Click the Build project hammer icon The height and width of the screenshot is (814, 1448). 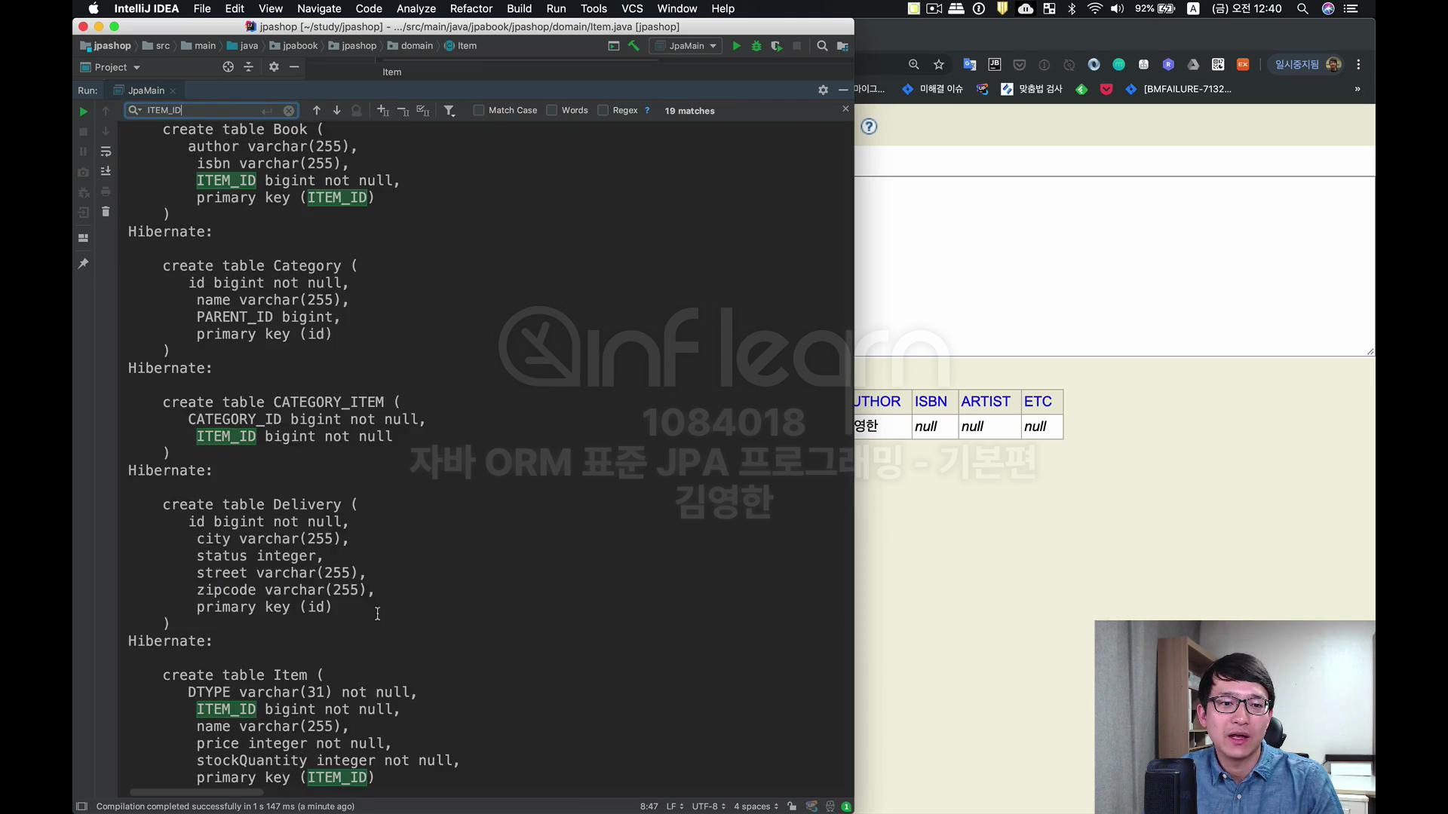[x=633, y=46]
